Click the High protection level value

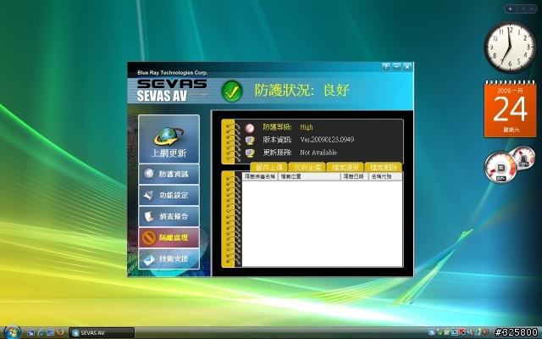coord(307,127)
